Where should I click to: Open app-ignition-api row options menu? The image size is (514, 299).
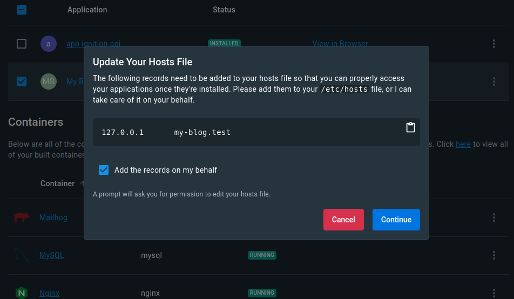tap(493, 44)
